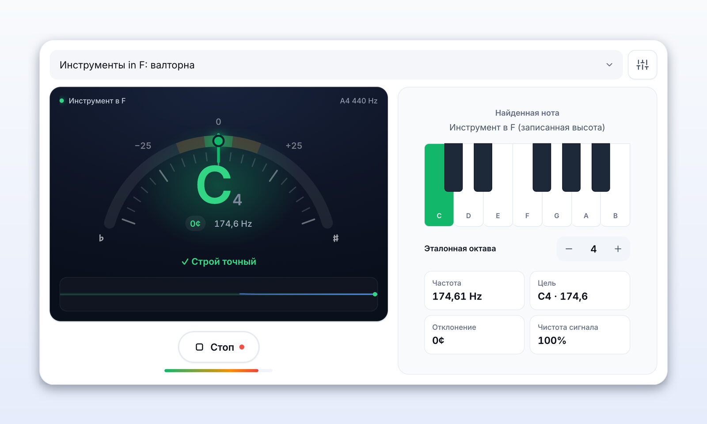Click the input level meter bar
Viewport: 707px width, 424px height.
(218, 371)
